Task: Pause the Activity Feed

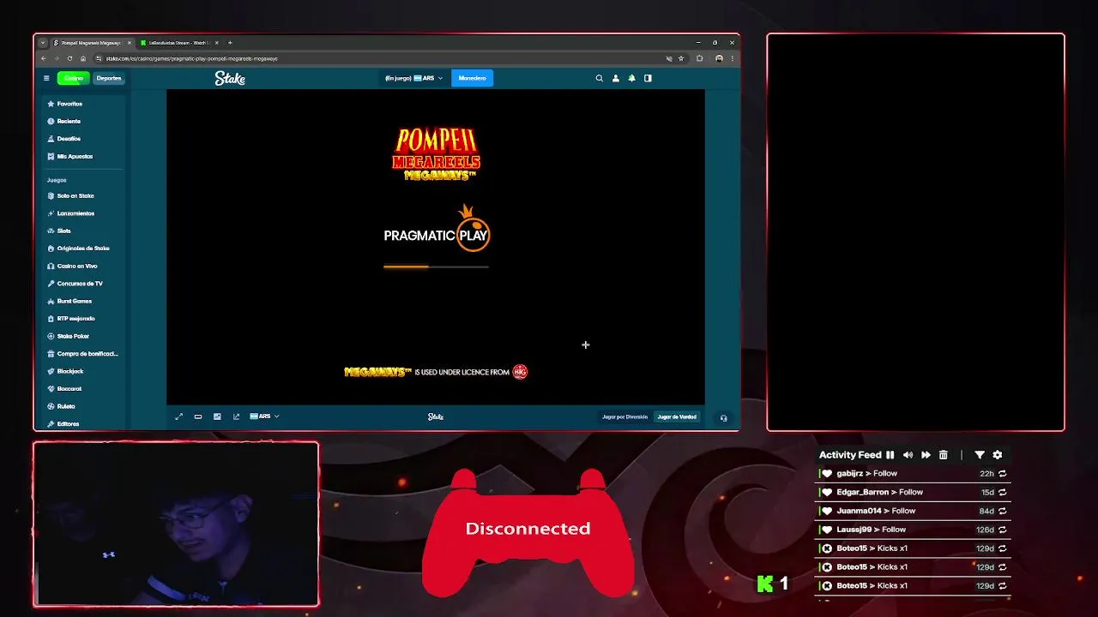Action: point(890,455)
